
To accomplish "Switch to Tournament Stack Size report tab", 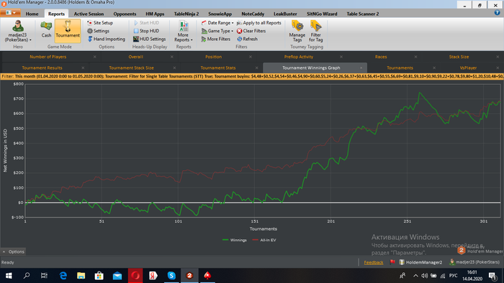I will (131, 68).
